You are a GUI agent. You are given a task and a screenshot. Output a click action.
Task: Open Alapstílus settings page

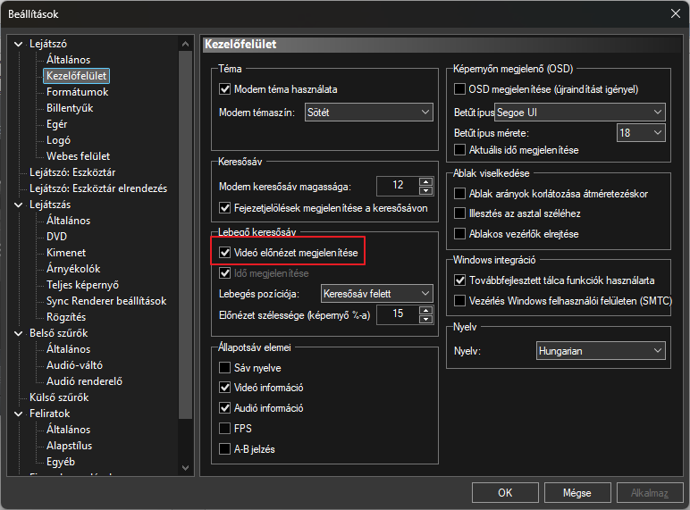70,446
